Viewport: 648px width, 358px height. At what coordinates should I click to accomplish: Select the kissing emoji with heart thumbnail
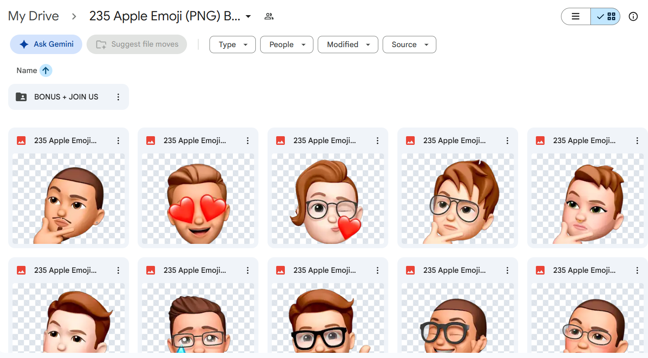(328, 199)
